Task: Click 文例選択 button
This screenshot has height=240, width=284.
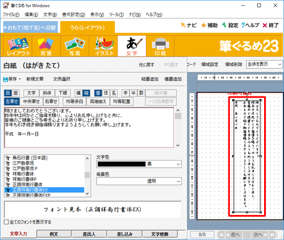Action: click(62, 79)
